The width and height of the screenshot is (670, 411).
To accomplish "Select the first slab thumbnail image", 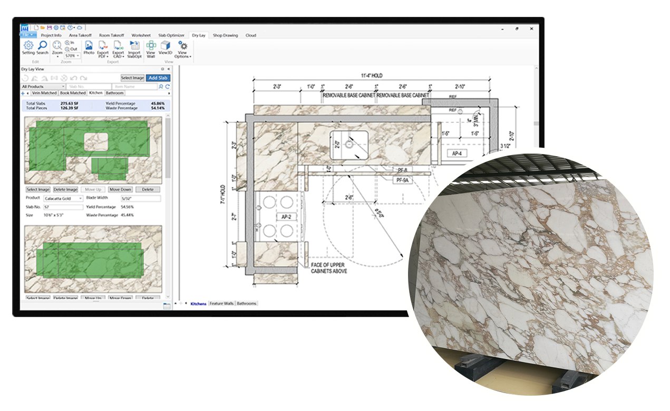I will [x=94, y=150].
